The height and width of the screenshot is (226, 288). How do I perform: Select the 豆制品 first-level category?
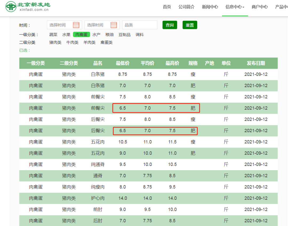pos(125,35)
